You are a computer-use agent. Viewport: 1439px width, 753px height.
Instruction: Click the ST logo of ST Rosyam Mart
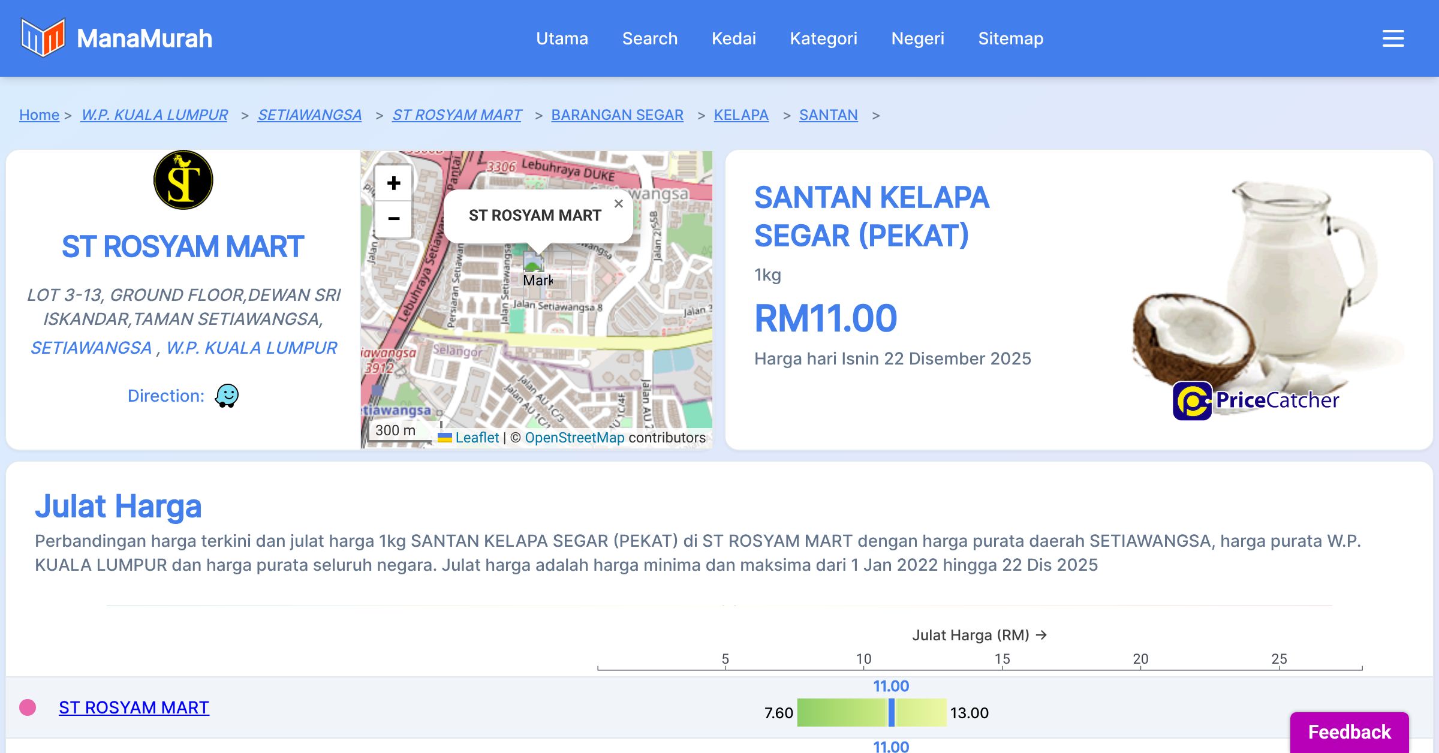pos(183,180)
